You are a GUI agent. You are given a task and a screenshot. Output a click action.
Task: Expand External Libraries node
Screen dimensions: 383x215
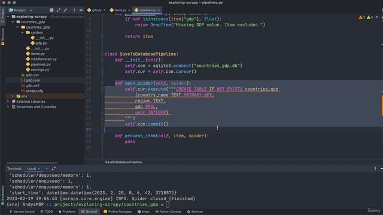tap(8, 102)
